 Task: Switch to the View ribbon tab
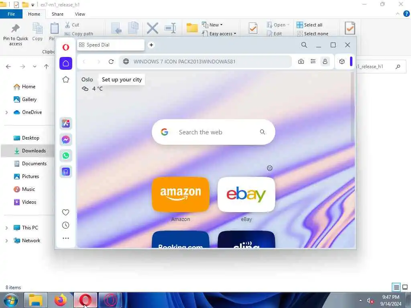tap(80, 14)
